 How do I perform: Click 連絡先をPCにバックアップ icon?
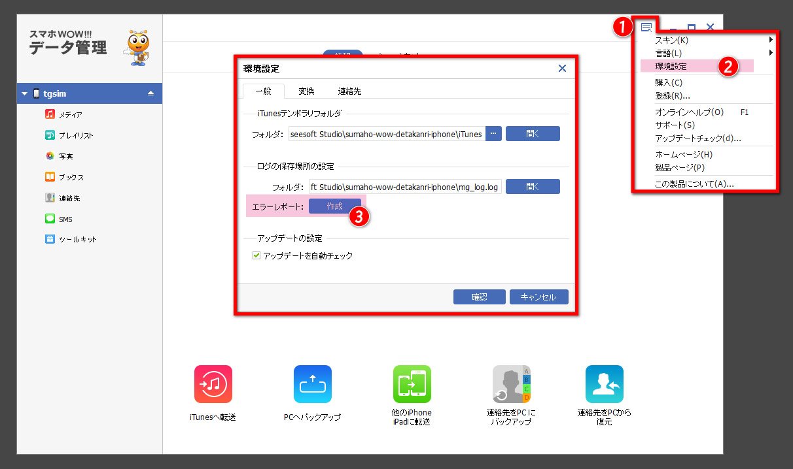[x=511, y=384]
